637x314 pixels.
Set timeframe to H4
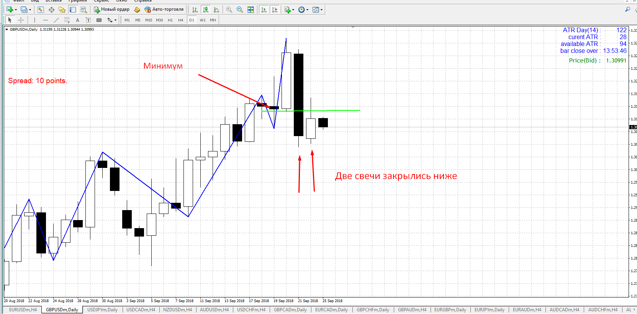click(181, 20)
